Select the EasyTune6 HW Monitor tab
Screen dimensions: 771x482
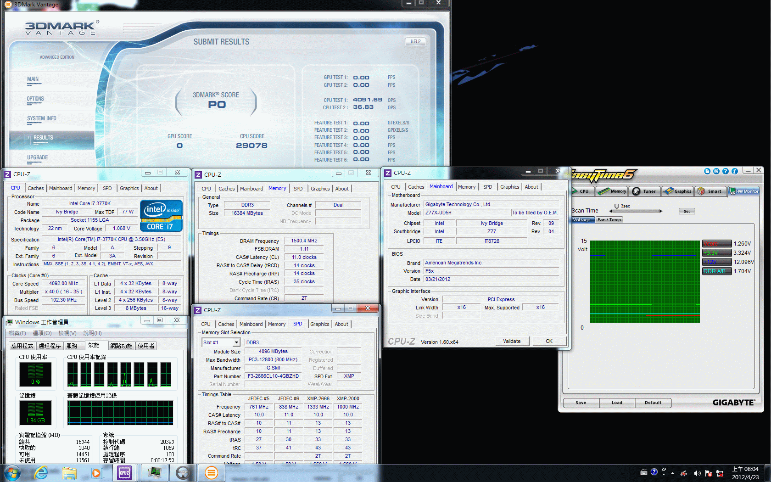(744, 191)
